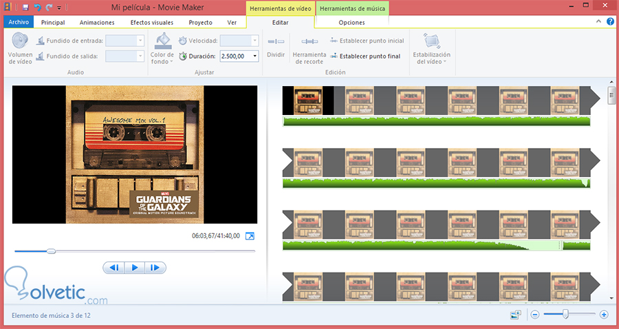
Task: Expand the Duración dropdown arrow
Action: coord(254,56)
